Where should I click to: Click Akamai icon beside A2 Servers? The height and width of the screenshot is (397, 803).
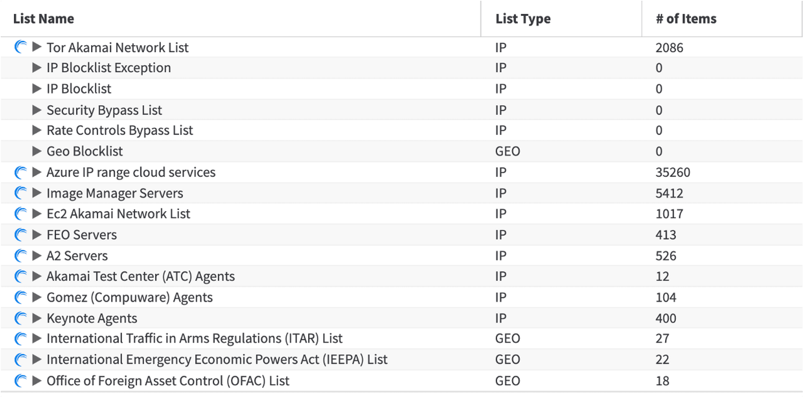[x=20, y=255]
